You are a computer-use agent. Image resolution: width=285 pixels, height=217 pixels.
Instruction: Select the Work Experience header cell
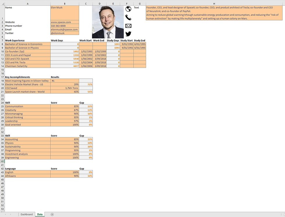coord(28,40)
